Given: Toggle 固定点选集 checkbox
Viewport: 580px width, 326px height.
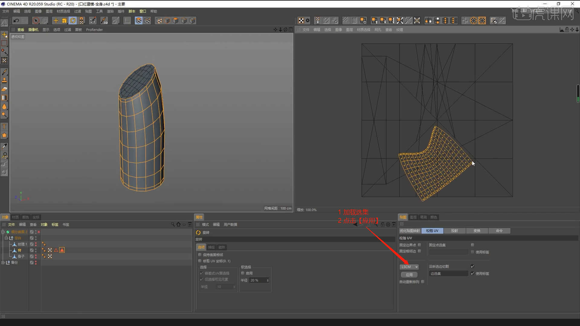Looking at the screenshot, I should (472, 245).
